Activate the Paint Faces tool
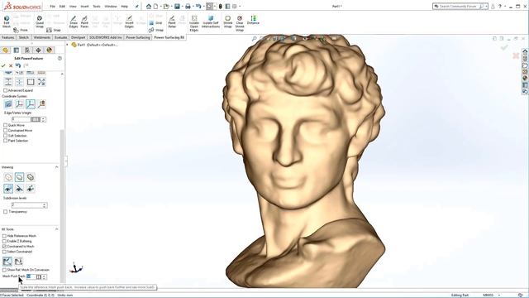Screen dimensions: 529x298 click(x=84, y=22)
